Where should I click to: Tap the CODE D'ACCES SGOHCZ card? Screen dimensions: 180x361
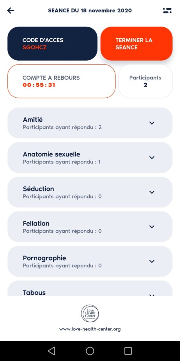pyautogui.click(x=53, y=43)
